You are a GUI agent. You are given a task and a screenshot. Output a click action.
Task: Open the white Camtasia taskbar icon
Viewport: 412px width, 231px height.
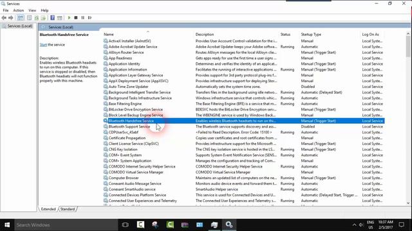pos(140,225)
